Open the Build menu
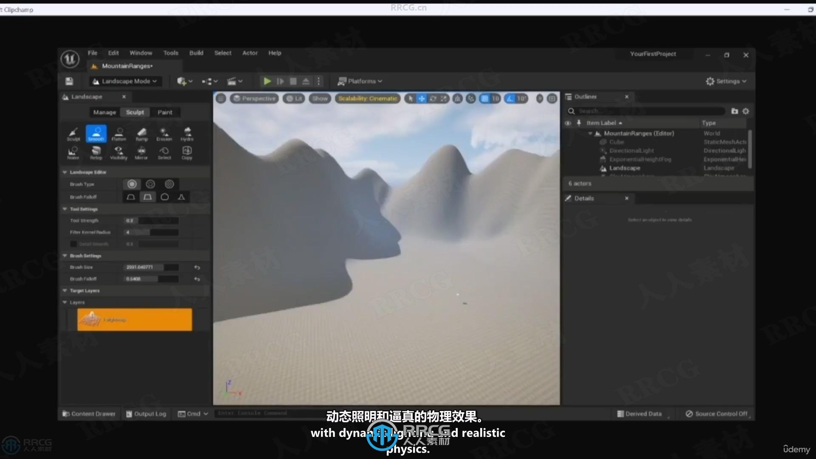816x459 pixels. tap(196, 53)
